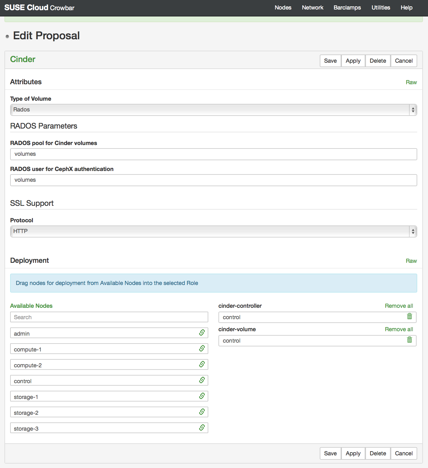Click link icon on admin node
Image resolution: width=428 pixels, height=468 pixels.
[x=202, y=332]
